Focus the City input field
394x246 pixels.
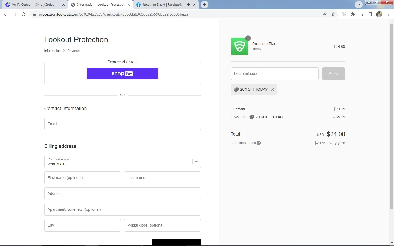click(82, 225)
